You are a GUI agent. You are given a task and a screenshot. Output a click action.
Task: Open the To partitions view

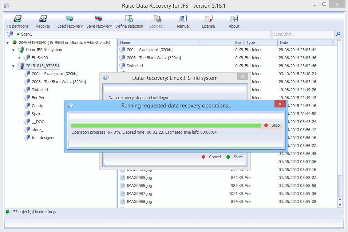tap(17, 21)
